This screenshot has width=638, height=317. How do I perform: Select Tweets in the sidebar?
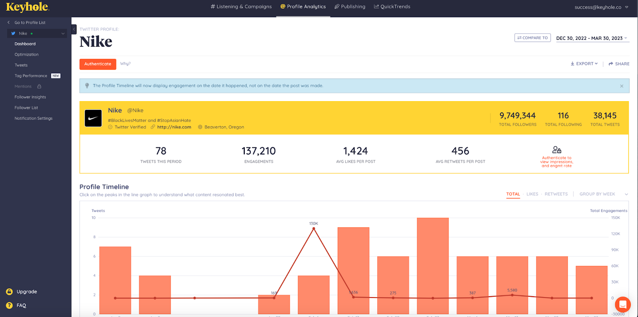tap(21, 65)
